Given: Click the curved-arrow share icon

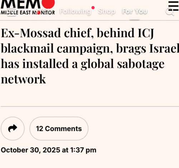Looking at the screenshot, I should point(13,129).
